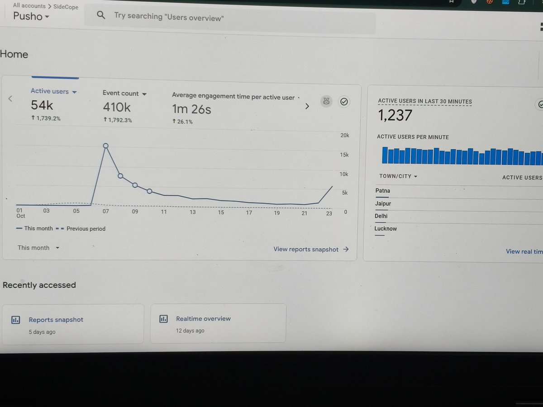Click the 1,237 active users value
543x407 pixels.
coord(395,116)
